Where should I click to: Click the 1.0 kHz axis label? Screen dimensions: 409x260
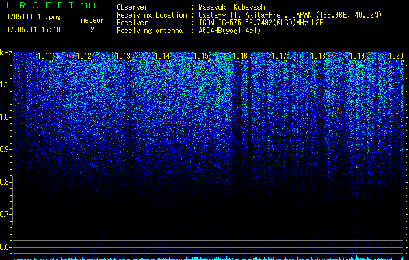pos(6,117)
